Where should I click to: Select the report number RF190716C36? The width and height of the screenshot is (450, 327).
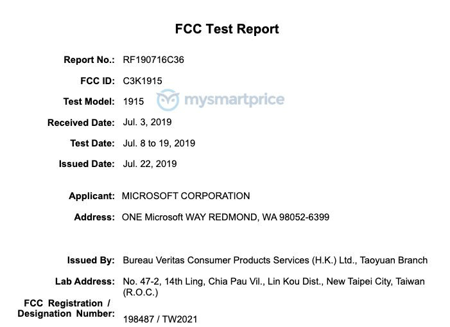pyautogui.click(x=153, y=60)
